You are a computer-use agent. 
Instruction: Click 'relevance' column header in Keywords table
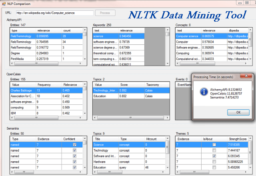tap(132, 30)
